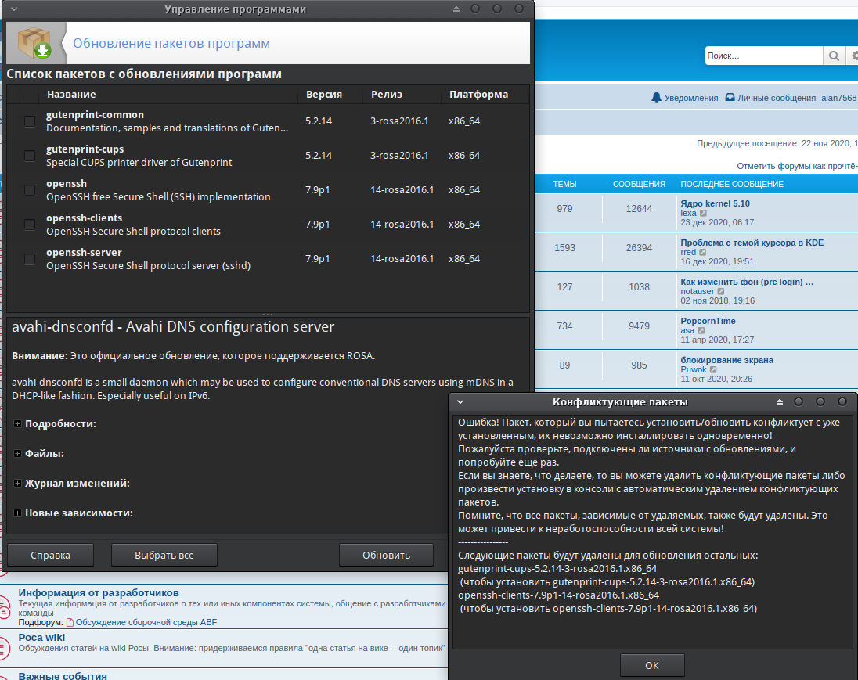Click the Выбрать все button
Screen dimensions: 858x680
[x=164, y=556]
